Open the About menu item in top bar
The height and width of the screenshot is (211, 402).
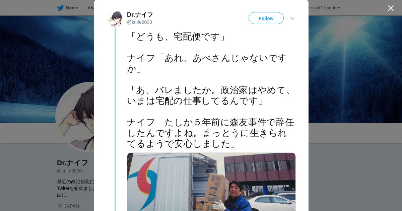click(90, 8)
